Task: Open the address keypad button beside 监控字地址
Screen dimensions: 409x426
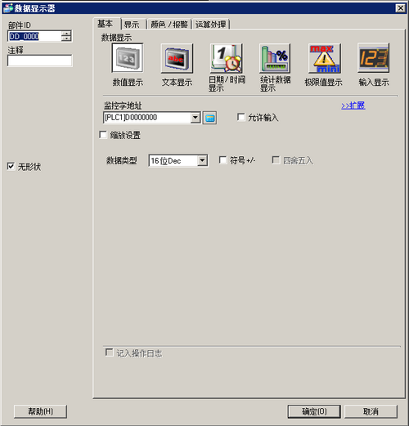Action: pos(209,118)
